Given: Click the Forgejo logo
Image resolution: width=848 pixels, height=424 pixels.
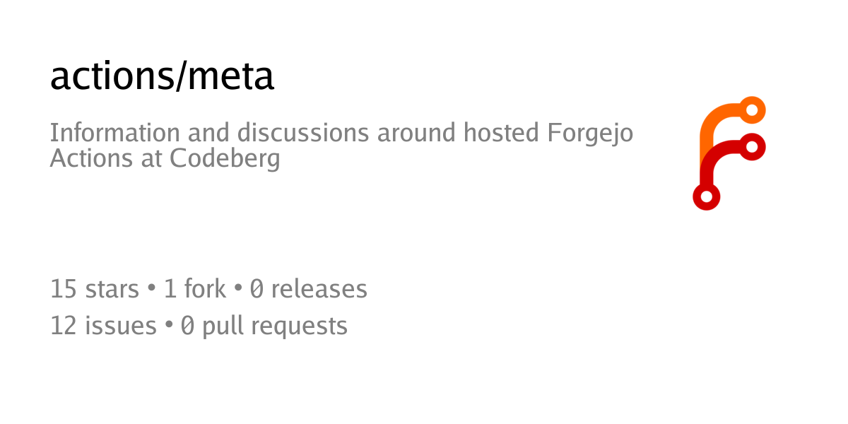Looking at the screenshot, I should [x=729, y=153].
